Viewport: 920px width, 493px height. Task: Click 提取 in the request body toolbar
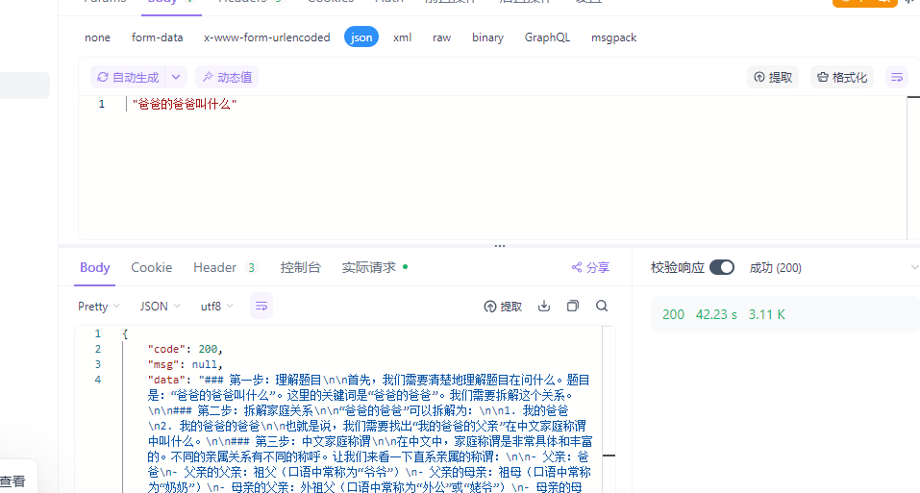(x=773, y=78)
